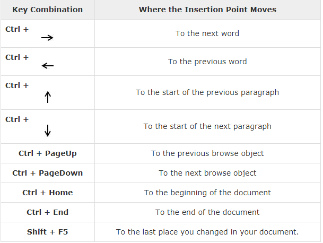Image resolution: width=323 pixels, height=243 pixels.
Task: Click the Ctrl + Home cell
Action: coord(48,193)
